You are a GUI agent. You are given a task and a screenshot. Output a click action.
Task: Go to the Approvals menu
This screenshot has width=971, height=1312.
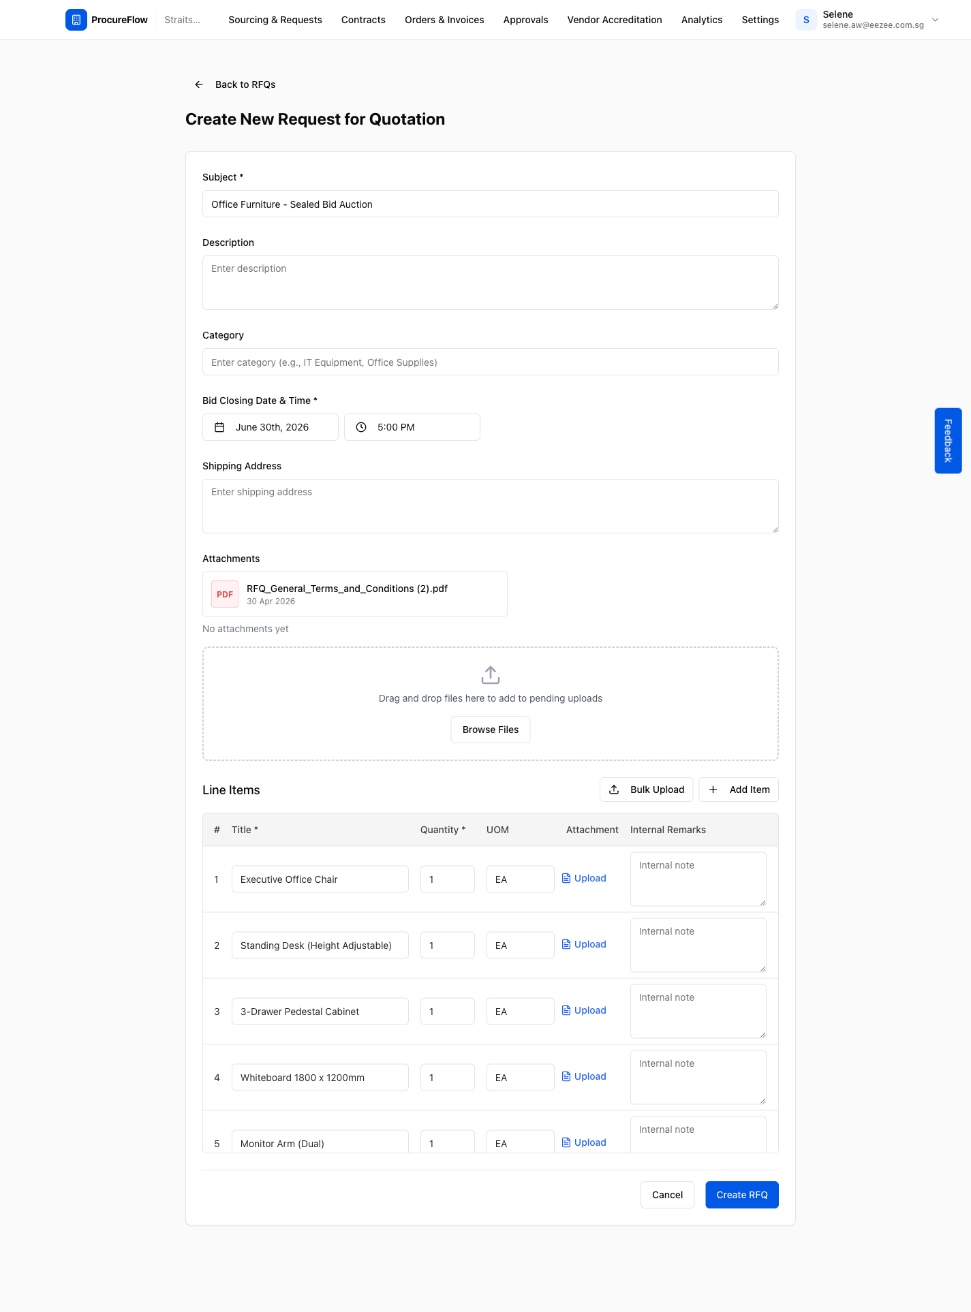pos(526,20)
